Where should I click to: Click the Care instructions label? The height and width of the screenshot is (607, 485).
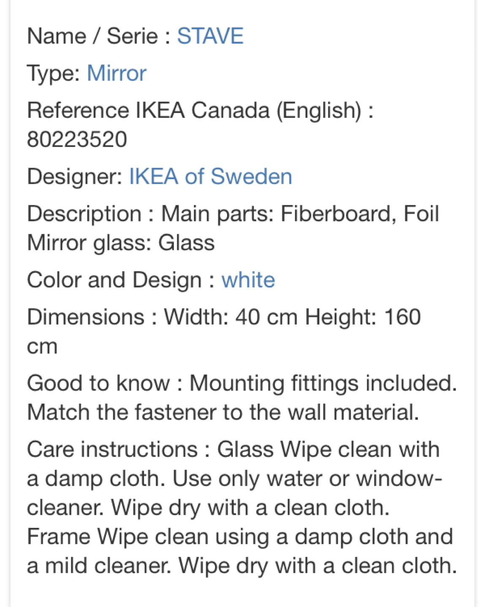click(112, 449)
